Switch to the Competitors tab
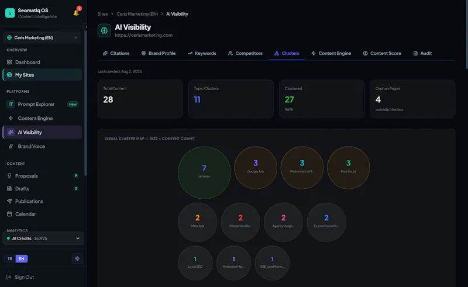 pyautogui.click(x=245, y=53)
